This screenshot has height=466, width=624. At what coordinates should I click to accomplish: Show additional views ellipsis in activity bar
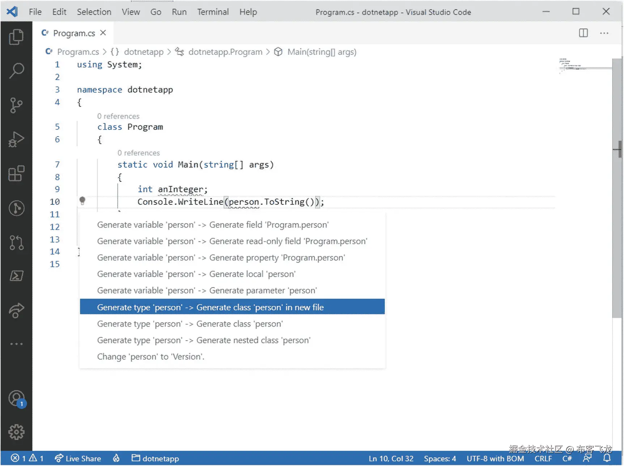point(16,344)
